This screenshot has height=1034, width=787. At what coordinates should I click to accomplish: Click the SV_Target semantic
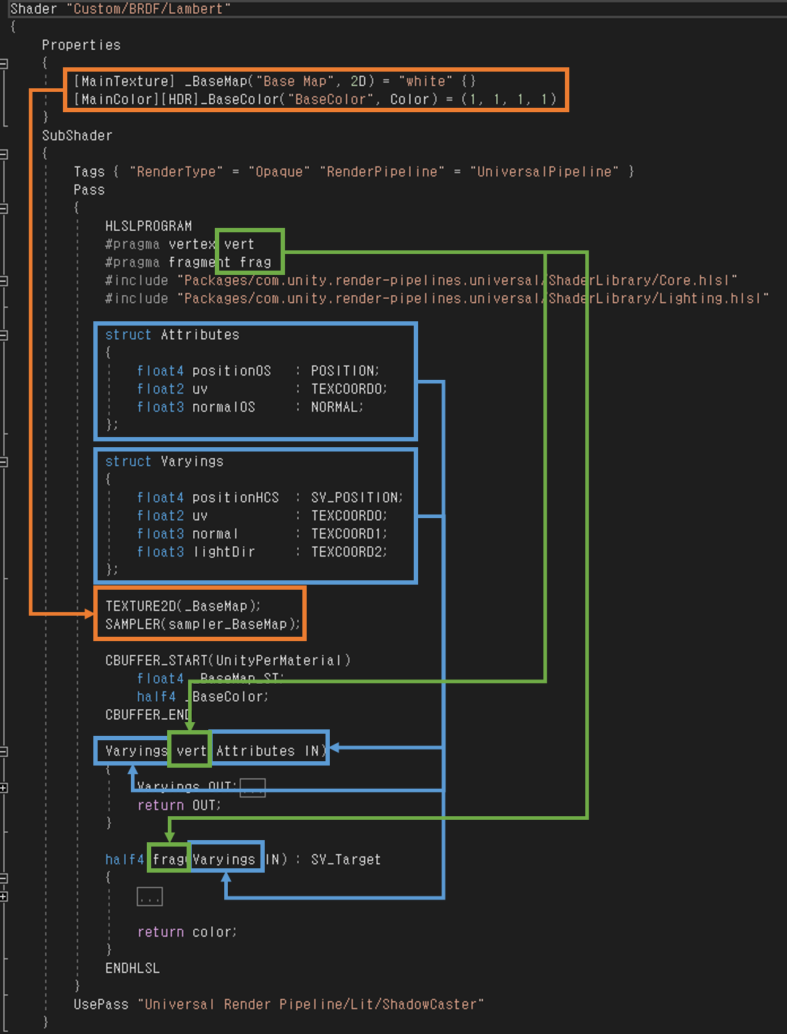click(x=346, y=860)
